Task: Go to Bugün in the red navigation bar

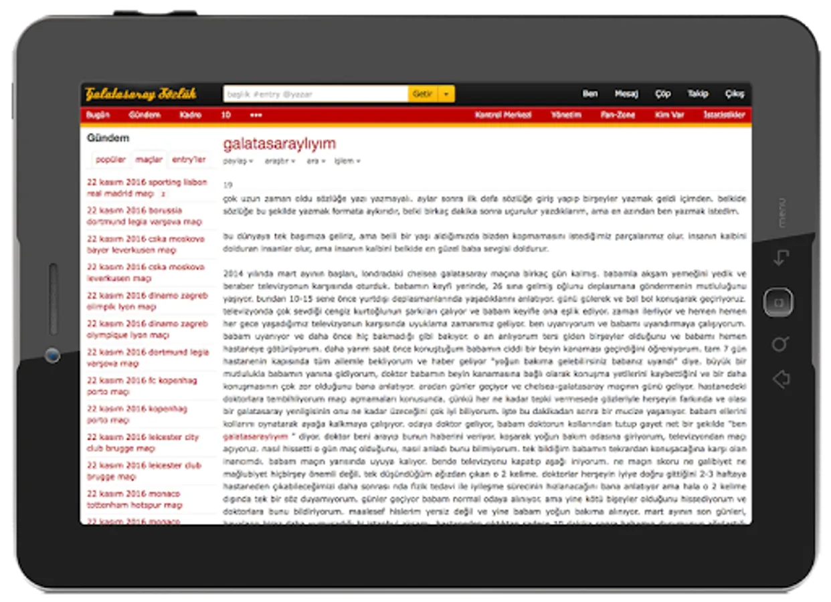Action: tap(98, 115)
